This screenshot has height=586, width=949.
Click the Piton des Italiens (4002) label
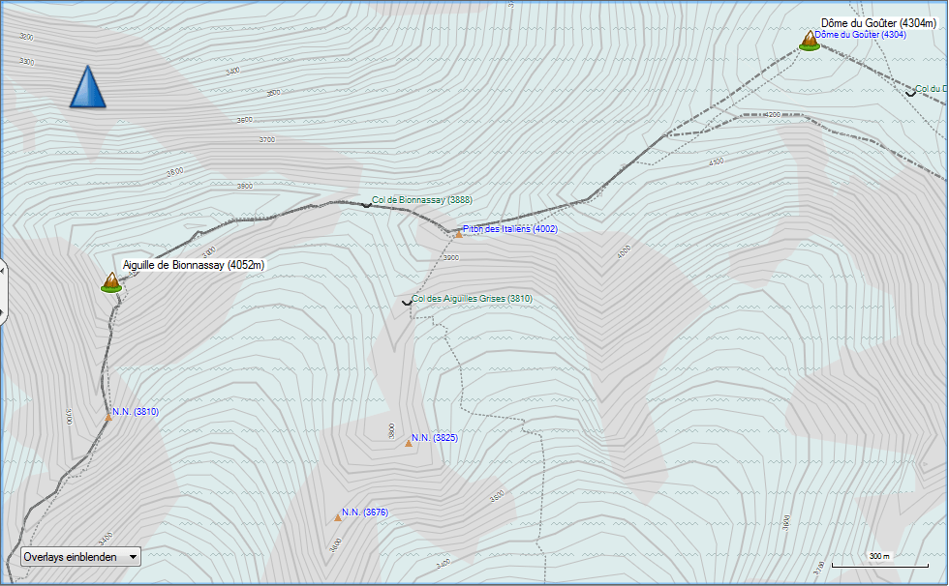pyautogui.click(x=509, y=229)
